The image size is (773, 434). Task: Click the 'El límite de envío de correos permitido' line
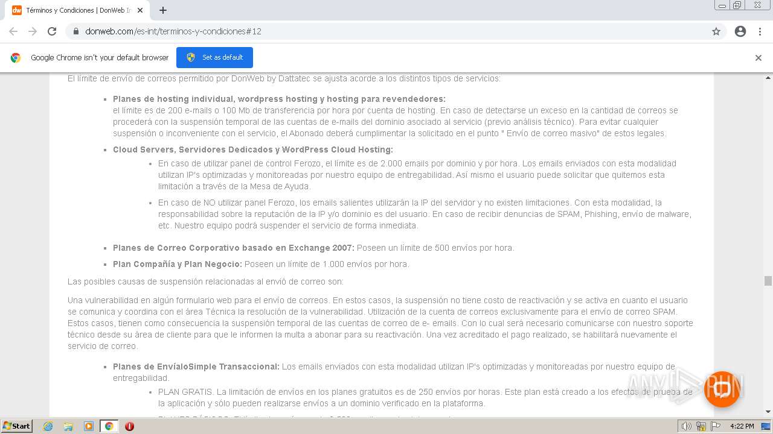(x=284, y=78)
